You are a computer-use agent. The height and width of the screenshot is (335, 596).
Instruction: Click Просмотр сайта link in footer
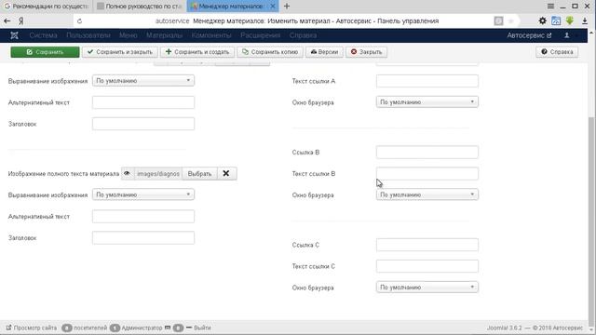click(31, 328)
